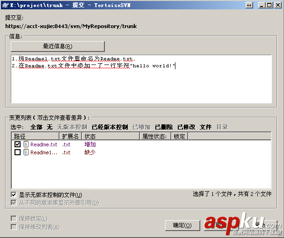Sort by 扩展名 column header
The width and height of the screenshot is (284, 238).
point(71,136)
